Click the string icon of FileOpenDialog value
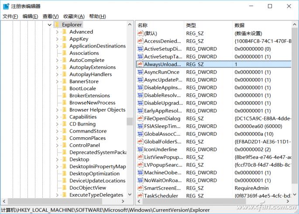Viewport: 299px width, 214px height. [x=140, y=119]
